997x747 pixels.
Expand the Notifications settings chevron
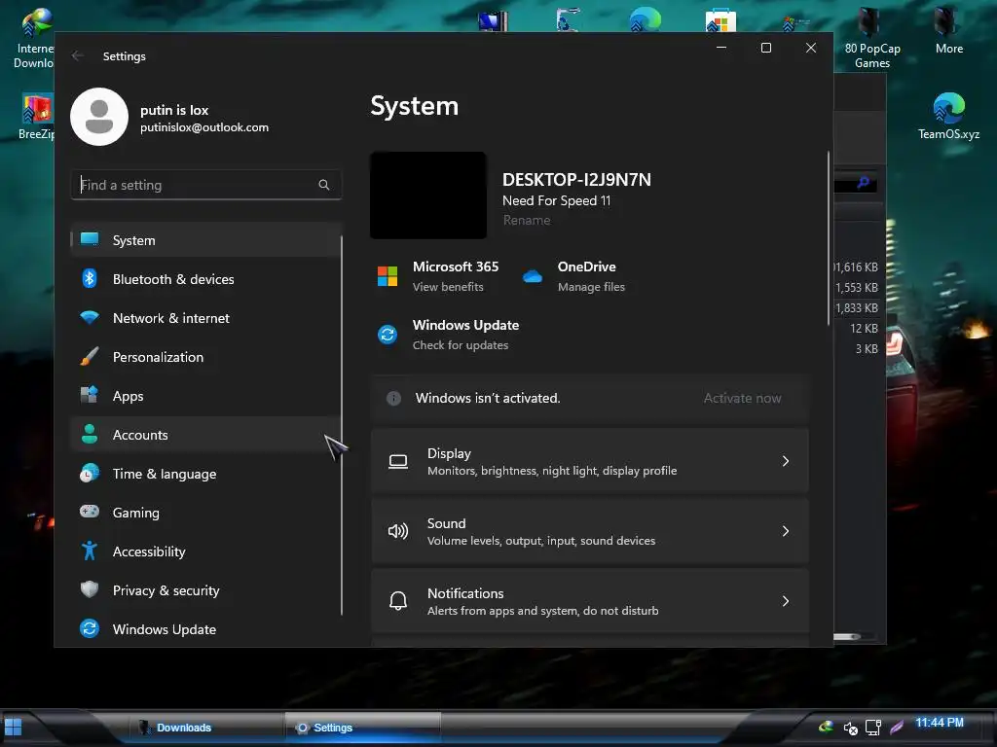[786, 601]
